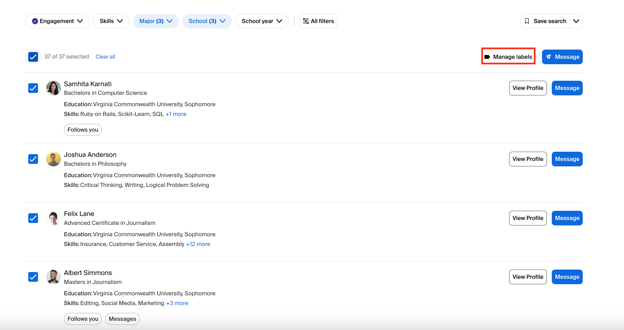Click the badge icon in Engagement filter

pyautogui.click(x=35, y=21)
